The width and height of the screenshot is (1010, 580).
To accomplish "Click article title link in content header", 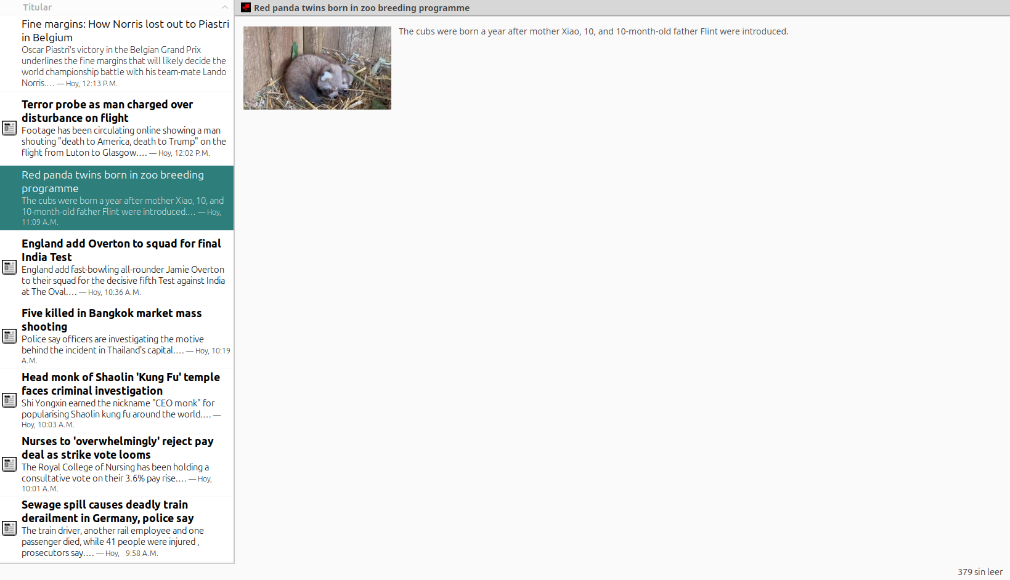I will coord(362,8).
